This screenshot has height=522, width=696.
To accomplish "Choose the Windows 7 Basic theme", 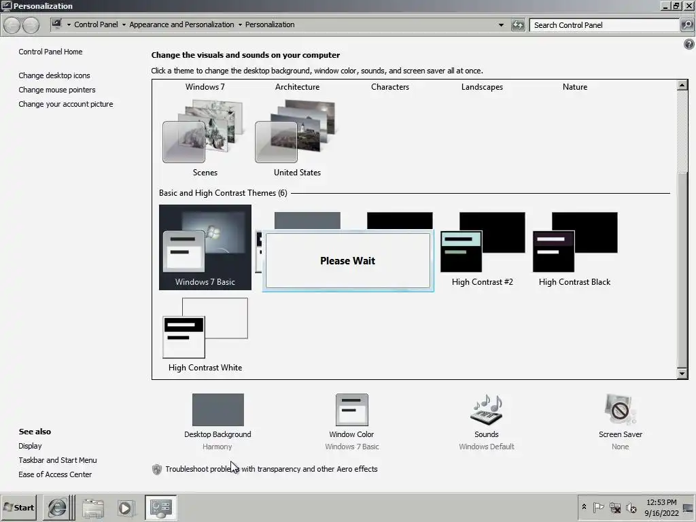I will [x=205, y=247].
